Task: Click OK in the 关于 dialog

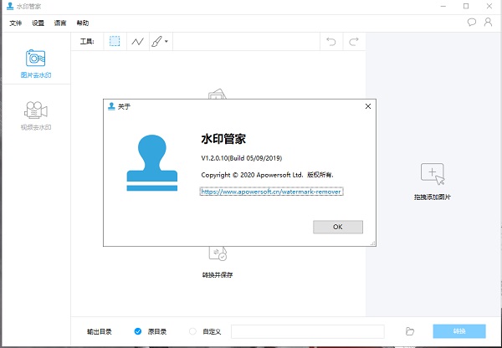Action: click(338, 227)
